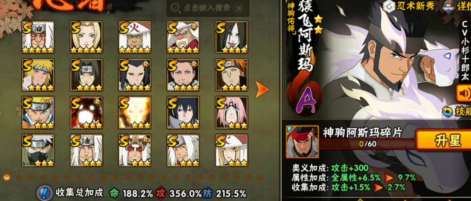Go to next page with orange arrow
The width and height of the screenshot is (471, 201).
coord(262,89)
